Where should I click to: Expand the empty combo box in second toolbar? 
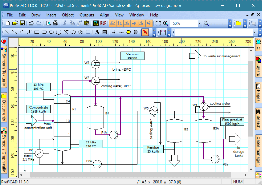pos(254,32)
